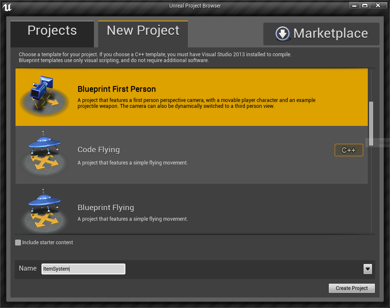Expand the project location dropdown arrow

(368, 269)
